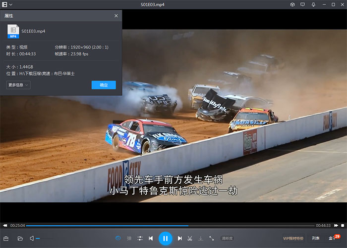This screenshot has height=248, width=347.
Task: Open the playback adjustment sliders icon
Action: click(140, 238)
